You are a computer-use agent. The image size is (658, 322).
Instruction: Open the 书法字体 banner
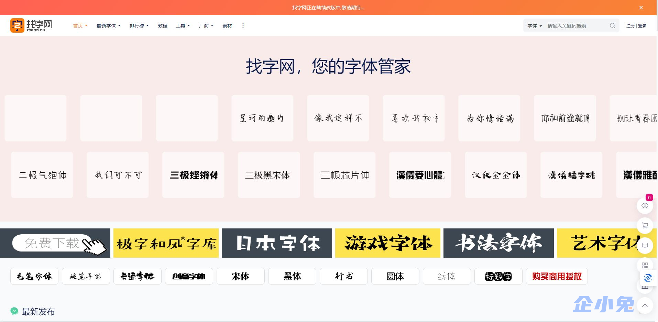pyautogui.click(x=498, y=243)
